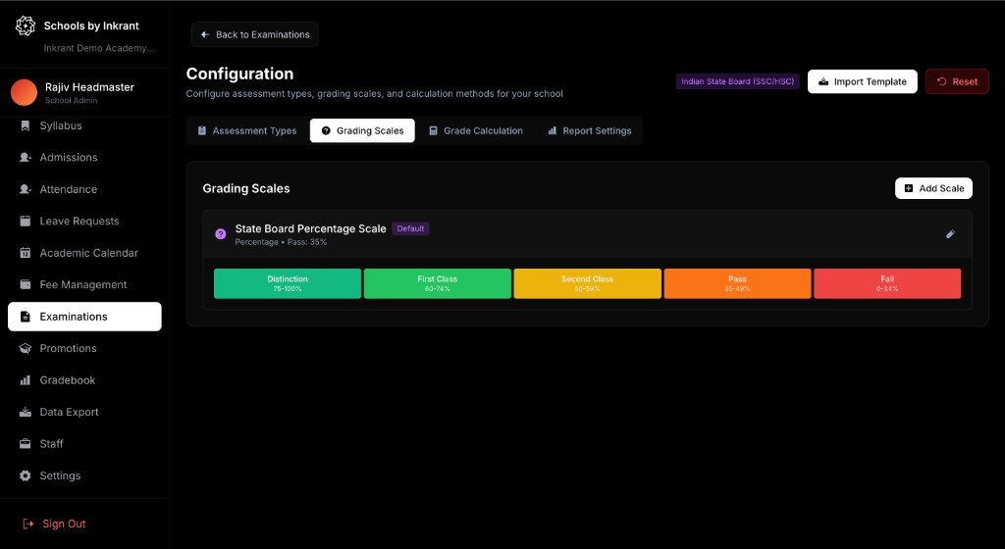Open Academic Calendar in the sidebar

click(84, 253)
